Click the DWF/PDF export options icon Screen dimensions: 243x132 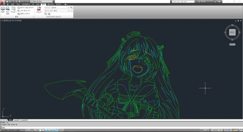coord(49,14)
